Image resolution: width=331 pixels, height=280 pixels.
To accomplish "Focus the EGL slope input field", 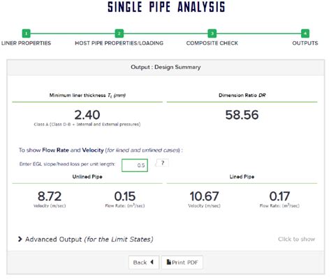I will [x=135, y=165].
